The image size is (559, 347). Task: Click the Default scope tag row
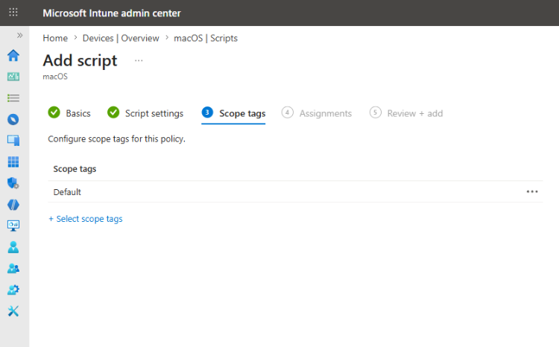pos(295,191)
